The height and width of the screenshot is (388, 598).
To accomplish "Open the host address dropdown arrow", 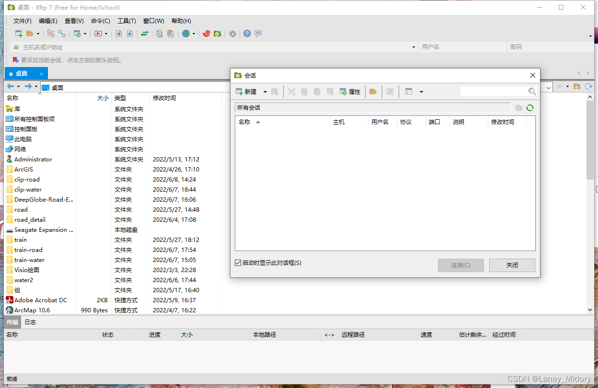I will click(x=414, y=47).
